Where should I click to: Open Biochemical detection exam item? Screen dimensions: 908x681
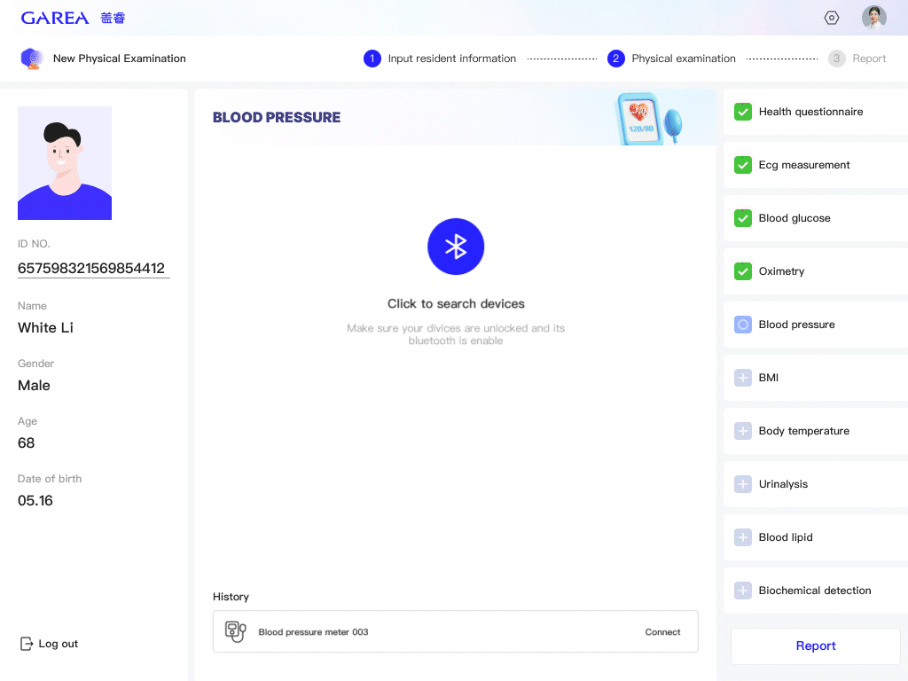point(816,591)
